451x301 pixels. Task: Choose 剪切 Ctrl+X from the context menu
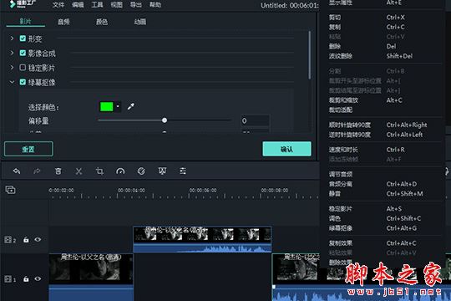point(385,18)
